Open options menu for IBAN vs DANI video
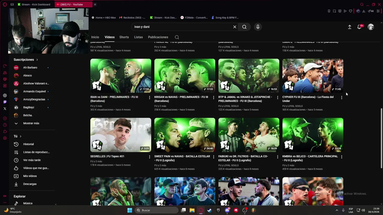Image resolution: width=383 pixels, height=215 pixels. (x=150, y=98)
